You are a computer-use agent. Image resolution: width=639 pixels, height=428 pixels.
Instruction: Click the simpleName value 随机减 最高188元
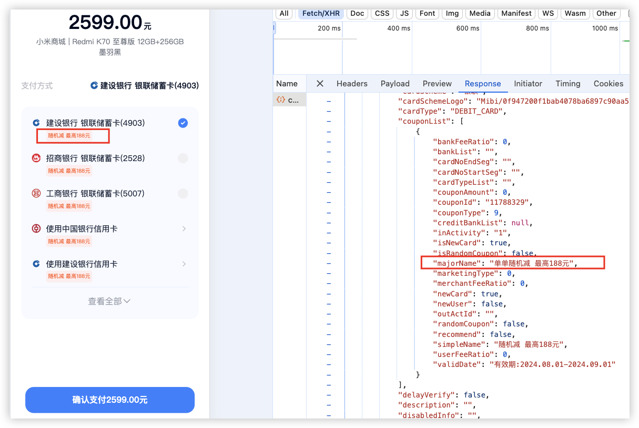[529, 344]
